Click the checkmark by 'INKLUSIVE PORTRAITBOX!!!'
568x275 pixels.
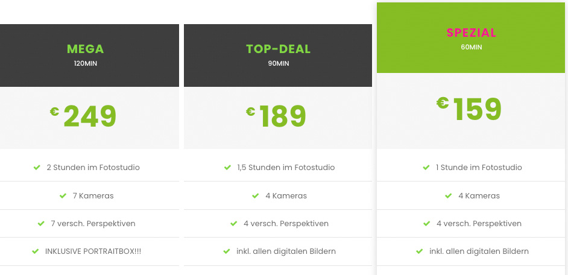click(x=36, y=251)
